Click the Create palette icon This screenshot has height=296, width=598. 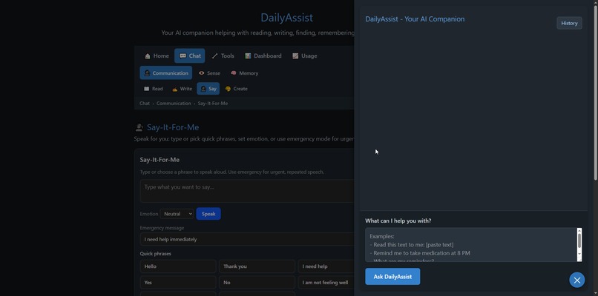tap(228, 89)
